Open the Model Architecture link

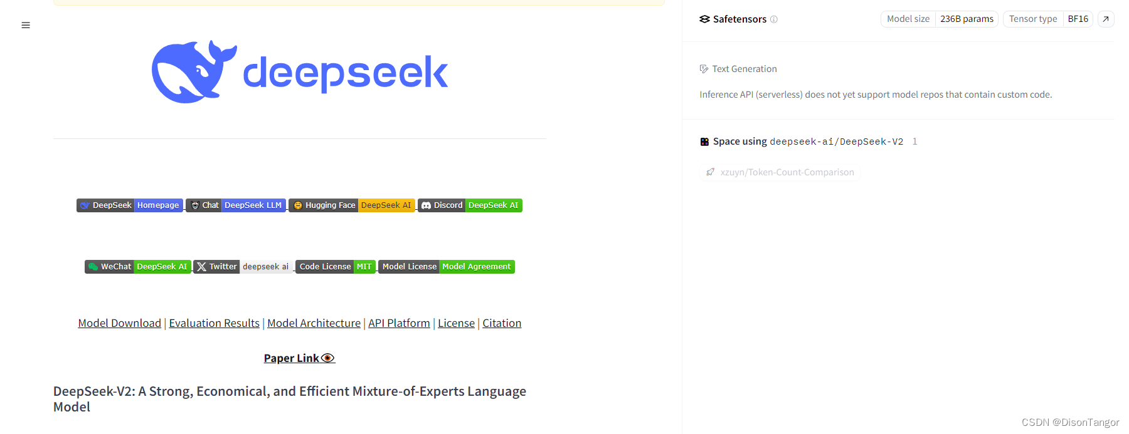coord(314,323)
